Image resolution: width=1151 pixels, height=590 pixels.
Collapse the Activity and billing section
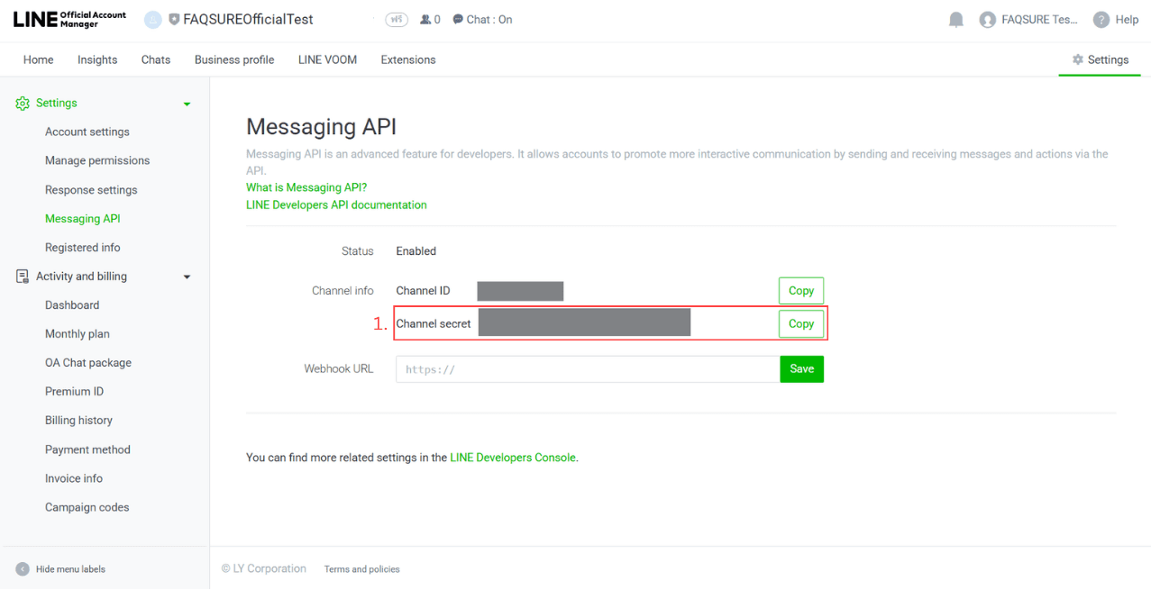[x=187, y=277]
